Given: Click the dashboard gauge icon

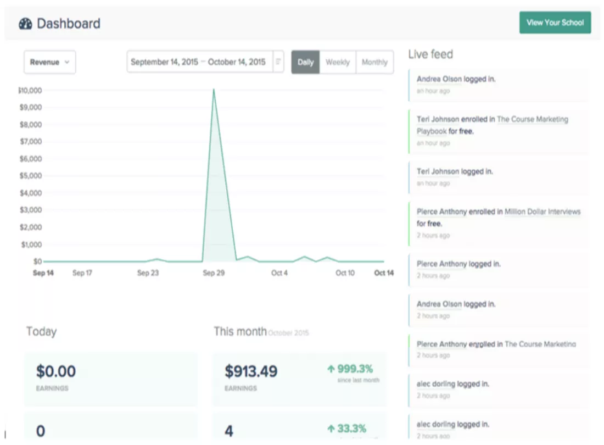Looking at the screenshot, I should (25, 24).
